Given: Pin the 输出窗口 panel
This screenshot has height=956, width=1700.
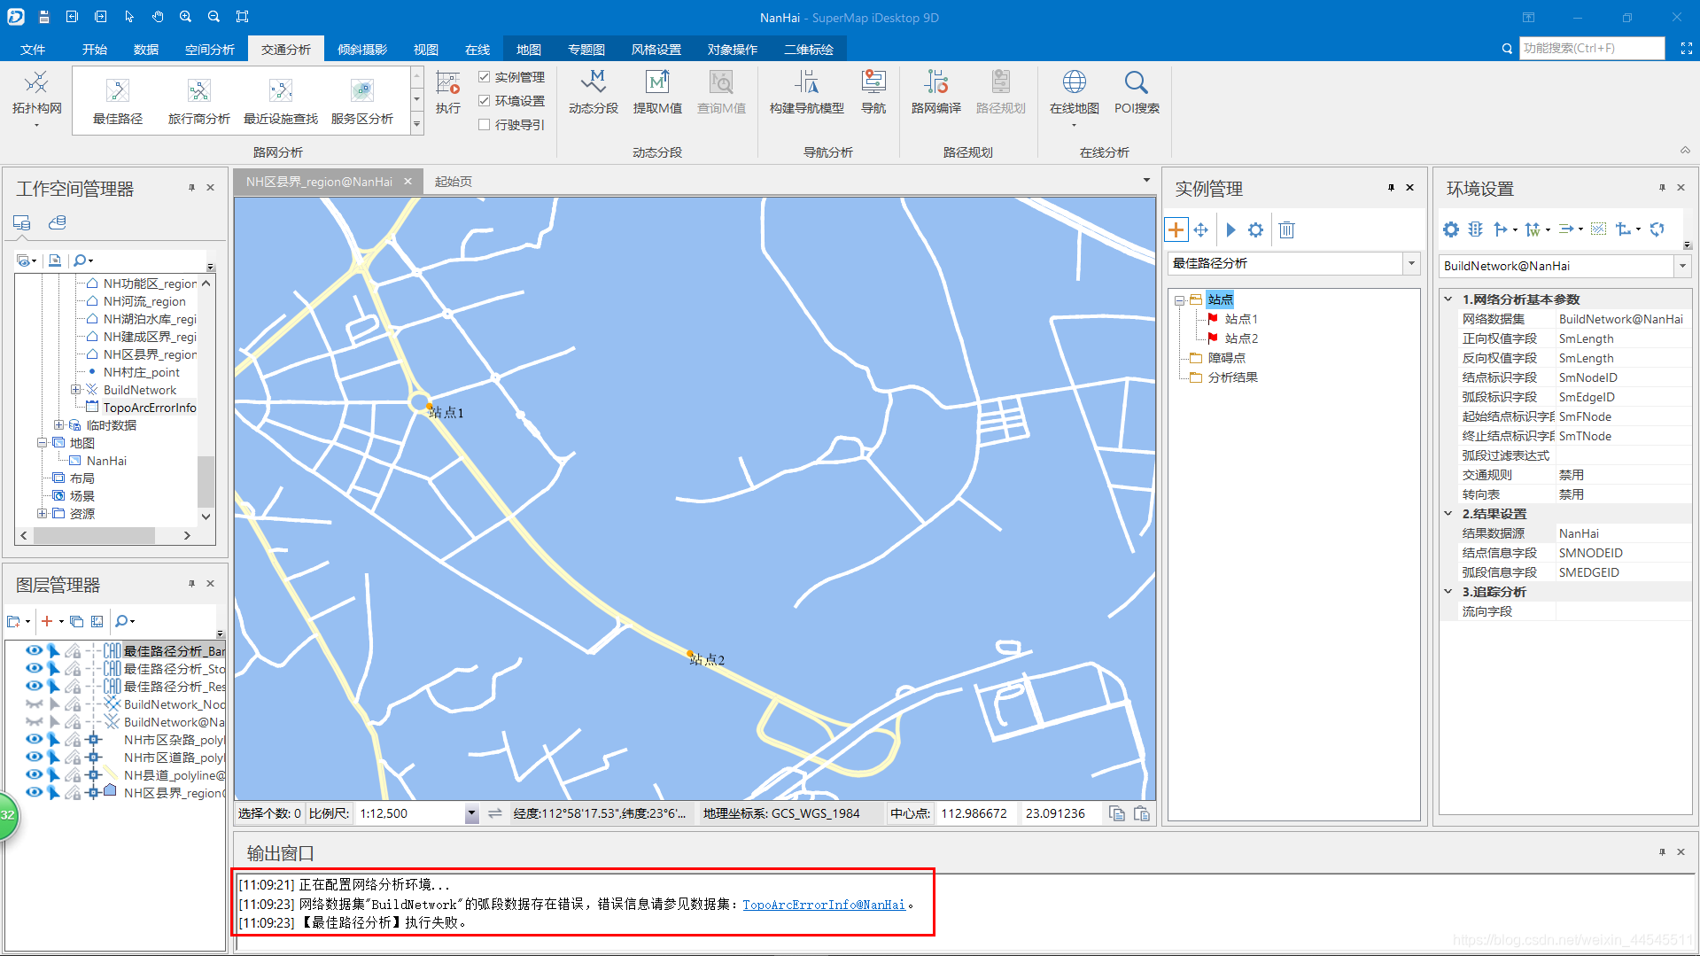Looking at the screenshot, I should pos(1662,852).
